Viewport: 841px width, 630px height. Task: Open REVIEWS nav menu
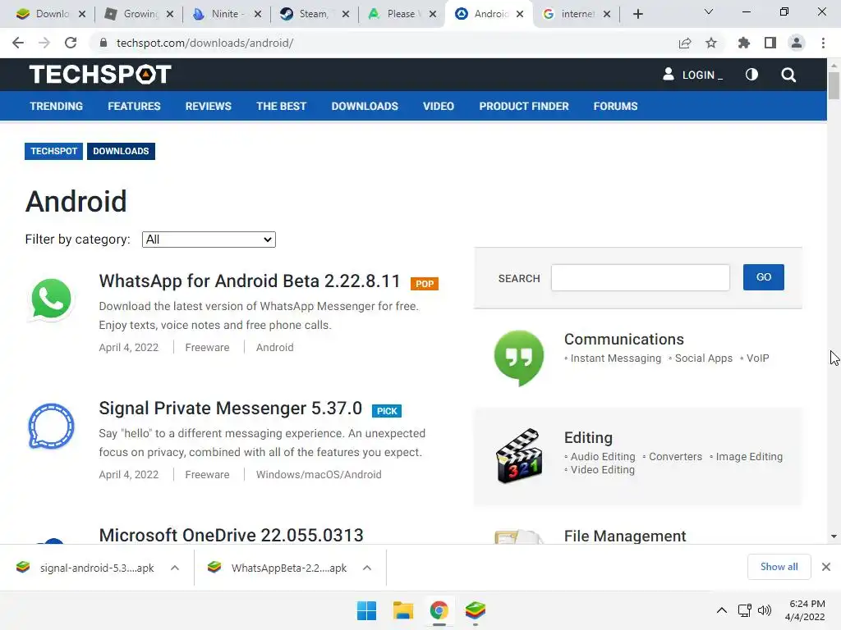(x=208, y=106)
